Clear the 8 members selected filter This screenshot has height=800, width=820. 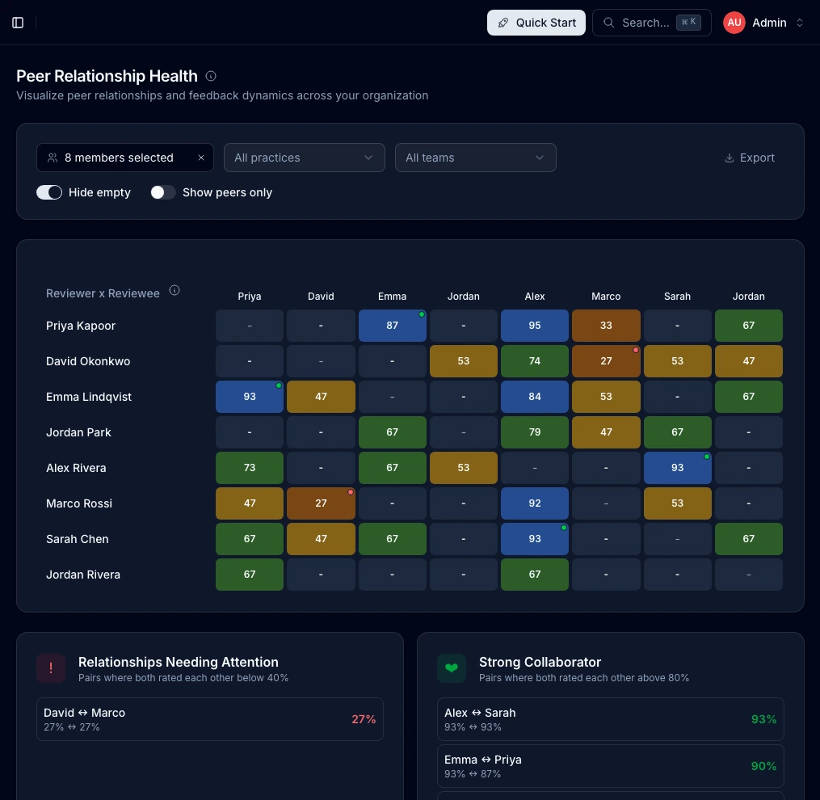pos(201,158)
